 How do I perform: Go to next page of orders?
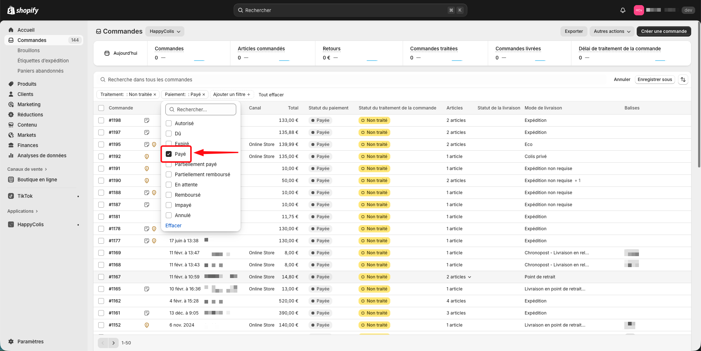114,343
